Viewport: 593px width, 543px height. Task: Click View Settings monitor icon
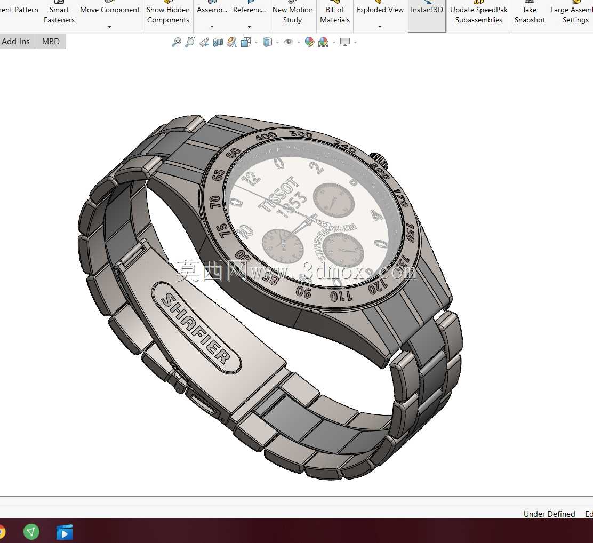tap(345, 42)
